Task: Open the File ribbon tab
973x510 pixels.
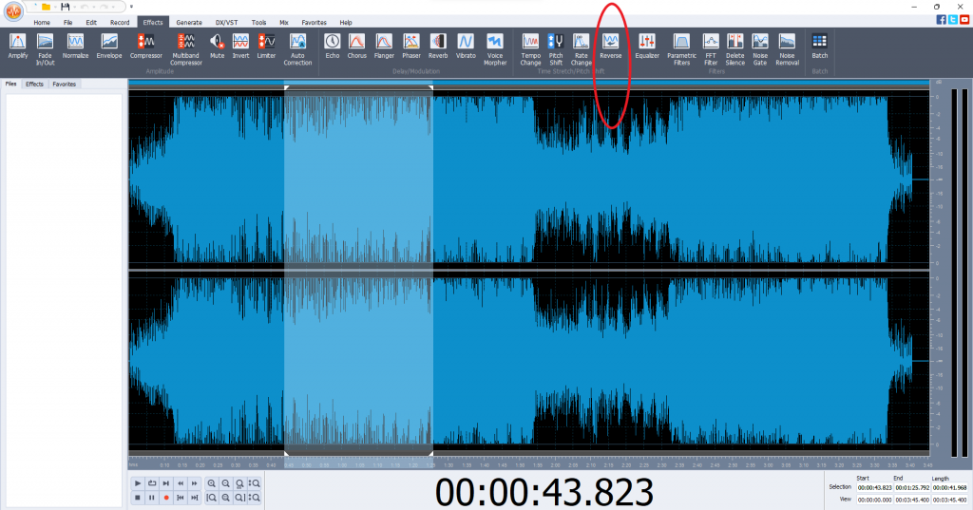Action: coord(67,23)
